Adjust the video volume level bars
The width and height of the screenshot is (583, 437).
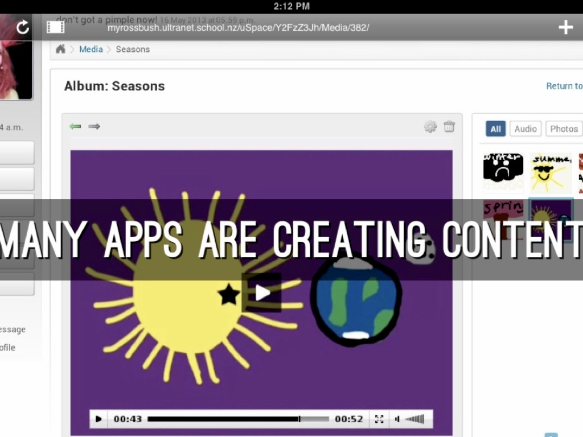[415, 419]
